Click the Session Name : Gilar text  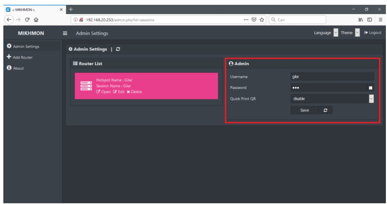pos(114,86)
